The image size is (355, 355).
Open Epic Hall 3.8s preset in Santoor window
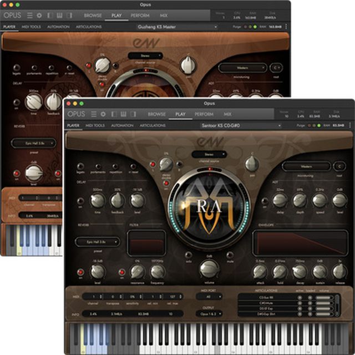(98, 242)
